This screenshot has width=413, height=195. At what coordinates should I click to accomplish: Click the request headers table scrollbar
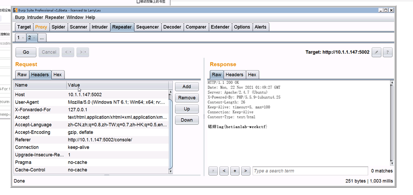170,132
